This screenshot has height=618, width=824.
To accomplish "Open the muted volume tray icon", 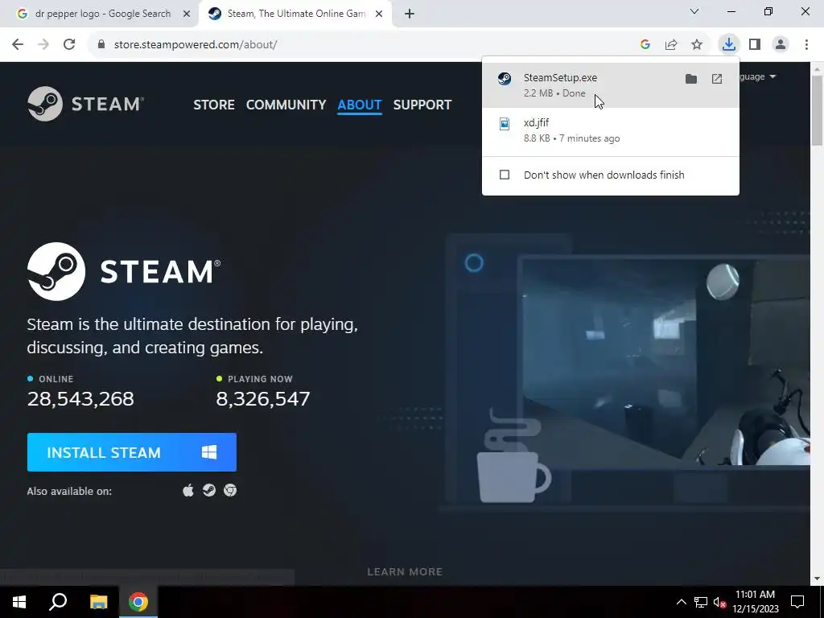I will pos(719,602).
